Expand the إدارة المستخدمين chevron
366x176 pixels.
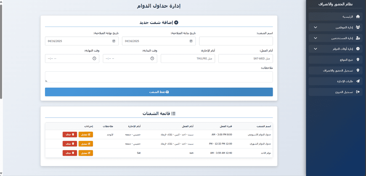[x=315, y=38]
